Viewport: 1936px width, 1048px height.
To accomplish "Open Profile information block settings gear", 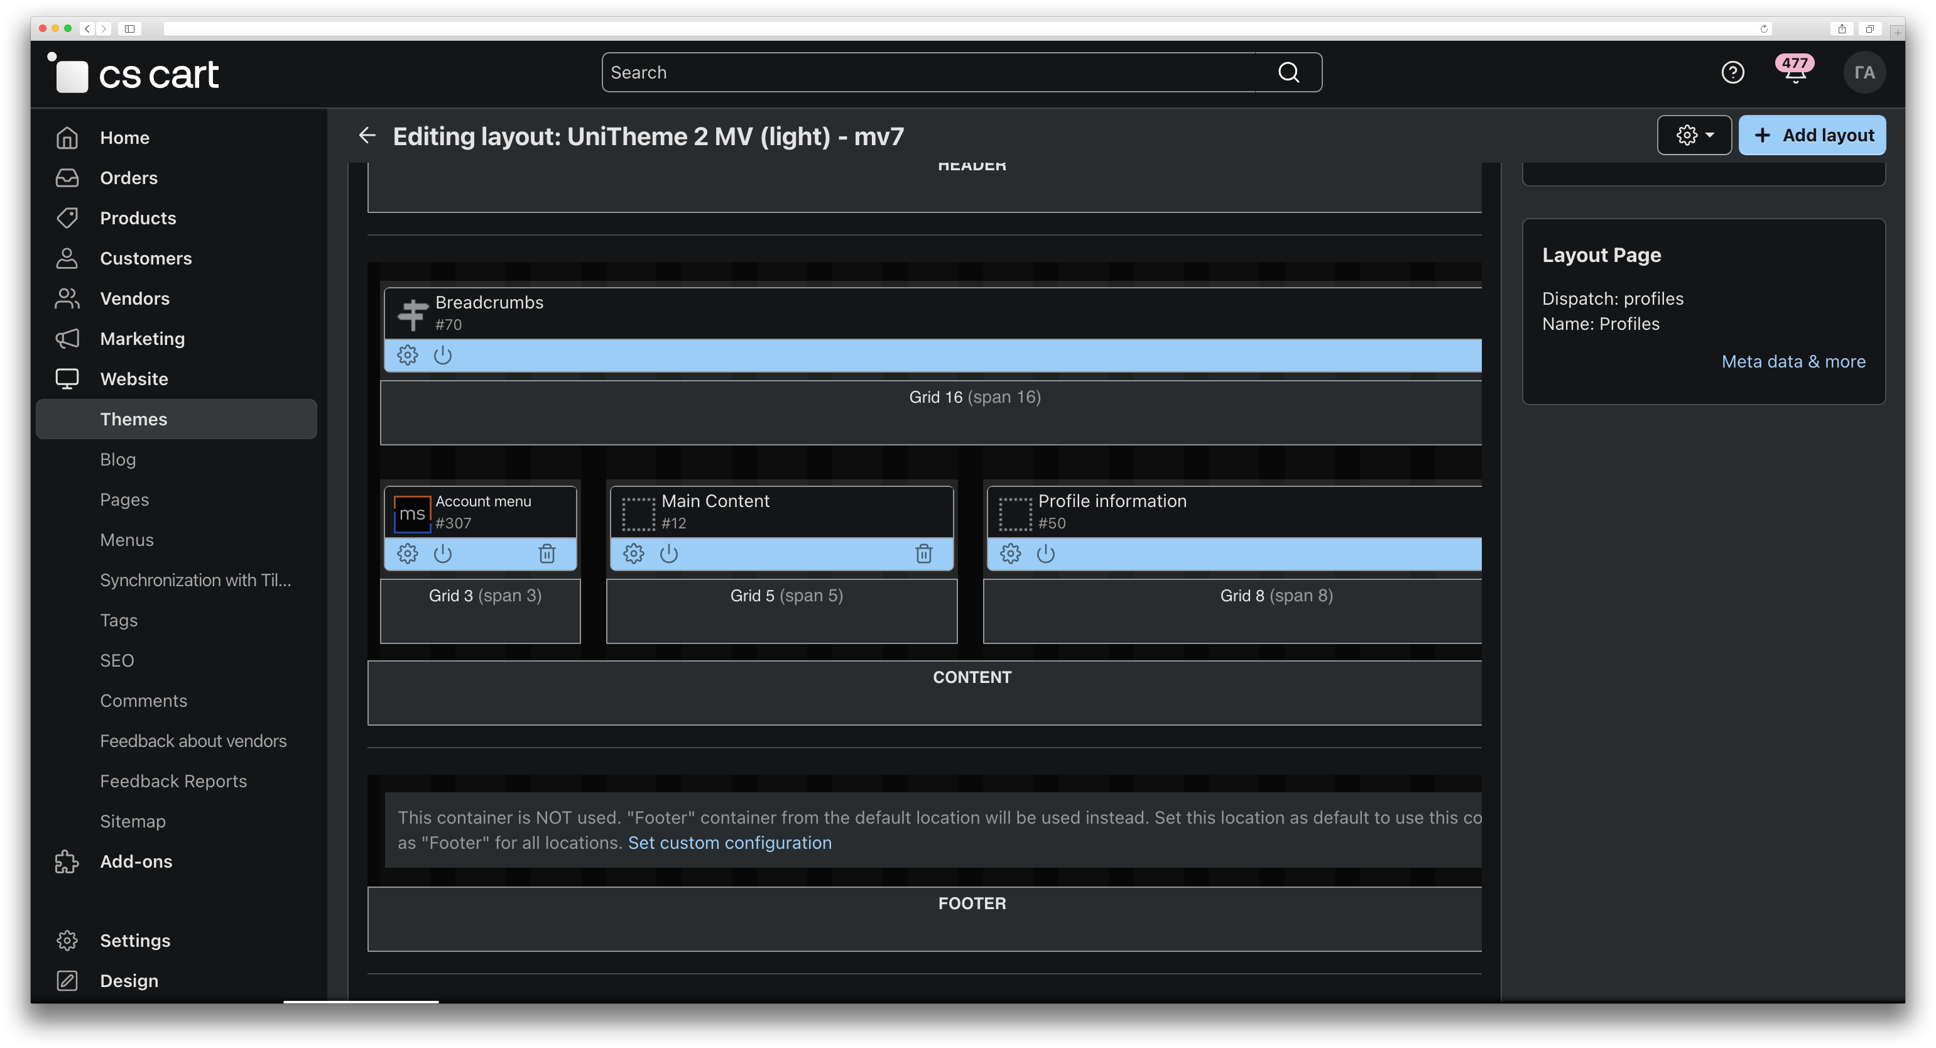I will 1010,554.
